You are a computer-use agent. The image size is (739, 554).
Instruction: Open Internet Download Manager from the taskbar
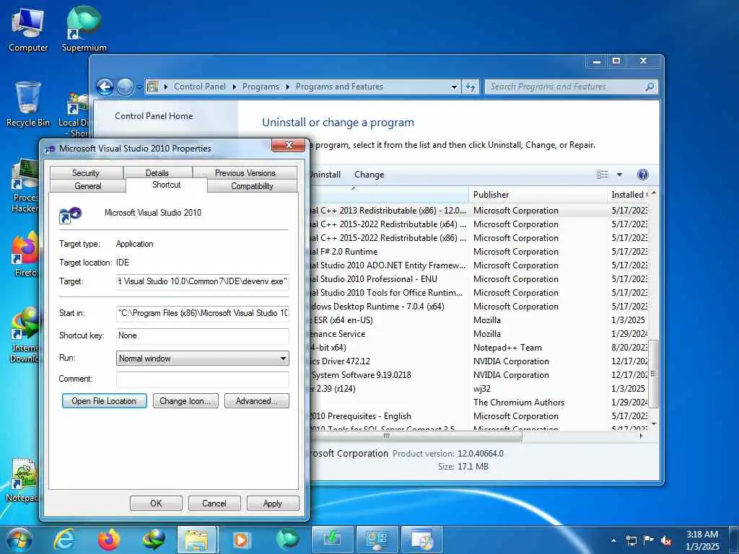click(154, 540)
